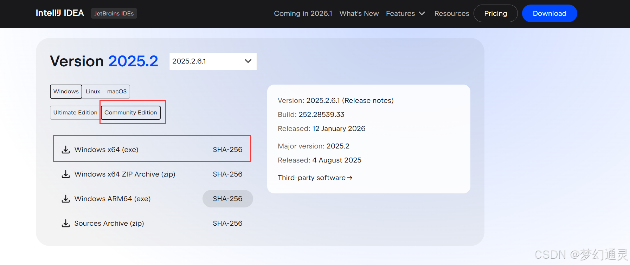The width and height of the screenshot is (630, 265).
Task: Click the Major version value 2025.2
Action: pyautogui.click(x=338, y=146)
